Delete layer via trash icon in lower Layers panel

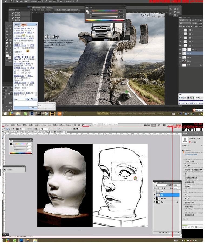(178, 233)
